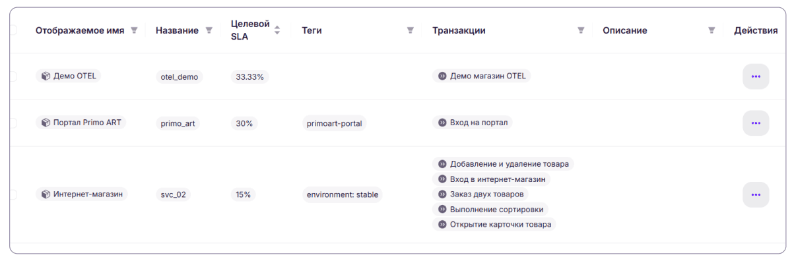Image resolution: width=794 pixels, height=261 pixels.
Task: Open transaction Вход в интернет-магазин
Action: click(491, 179)
